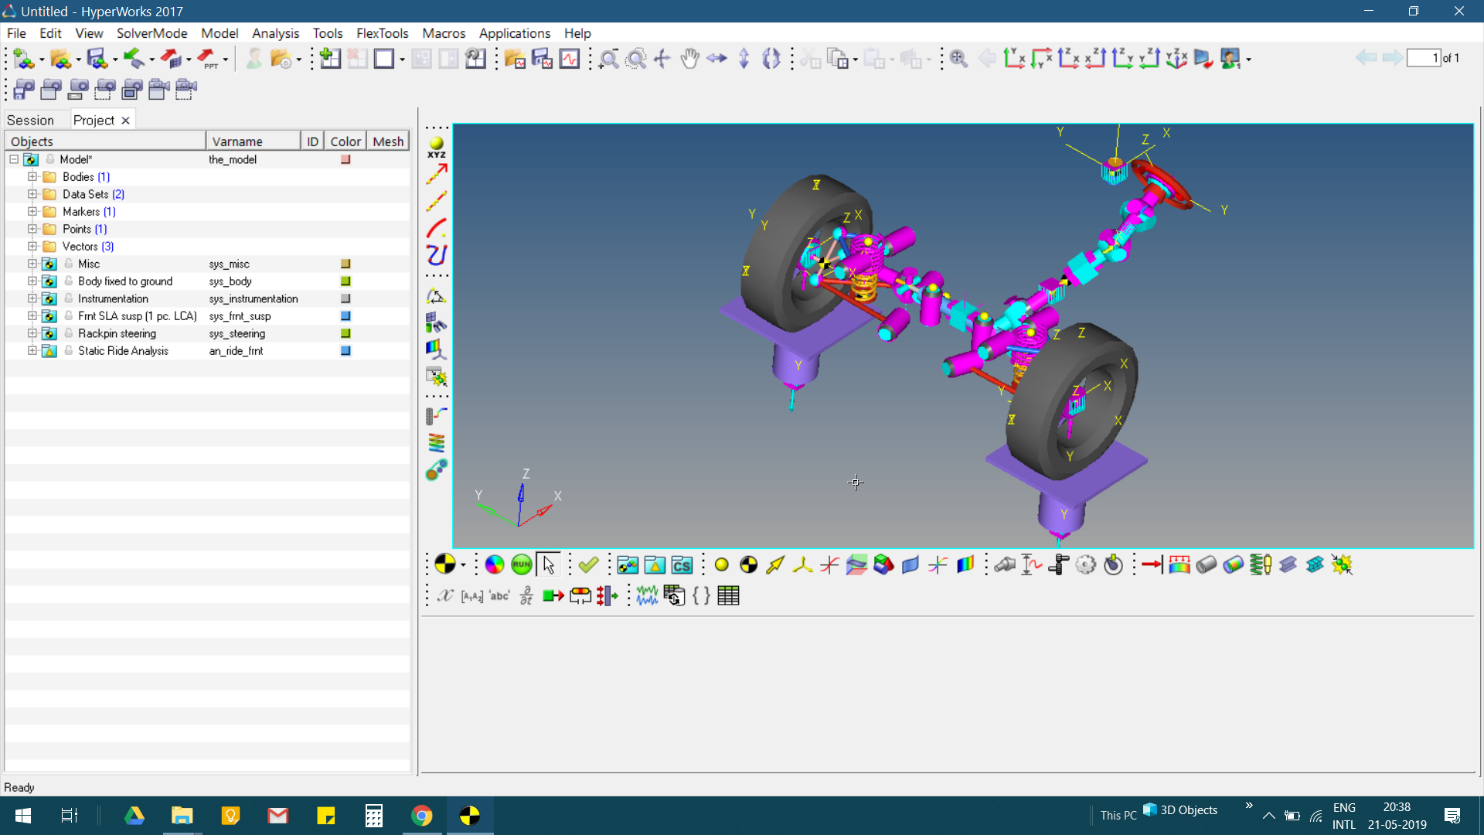Run Check Model with the green checkmark
Image resolution: width=1484 pixels, height=835 pixels.
589,564
